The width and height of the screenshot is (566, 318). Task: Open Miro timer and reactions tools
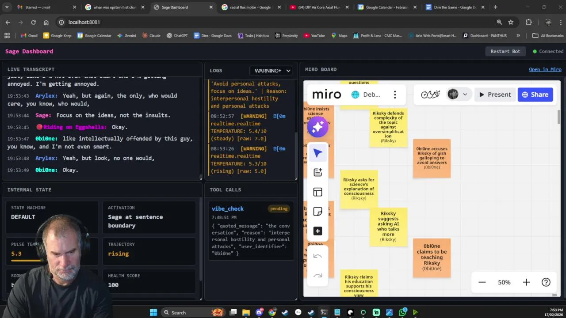(430, 95)
